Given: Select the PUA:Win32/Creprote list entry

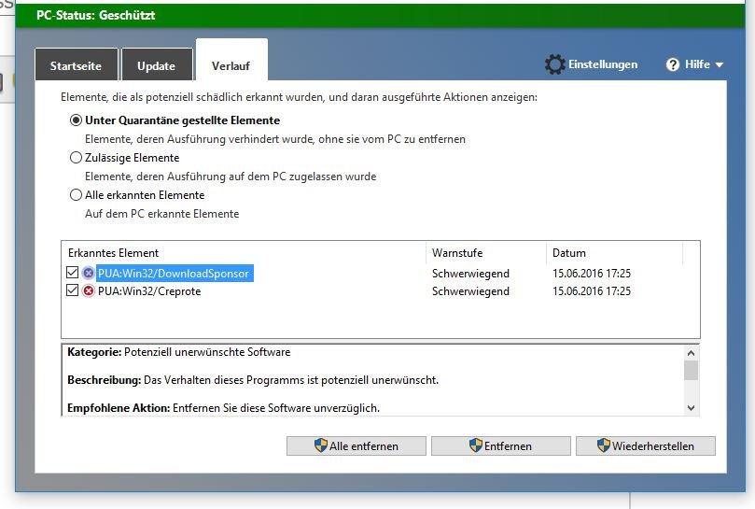Looking at the screenshot, I should click(149, 291).
